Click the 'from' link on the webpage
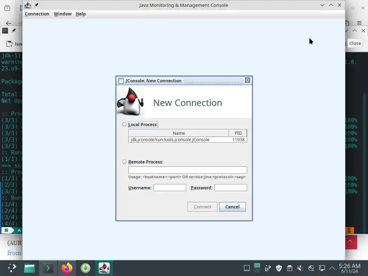The width and height of the screenshot is (368, 276). pos(14,253)
